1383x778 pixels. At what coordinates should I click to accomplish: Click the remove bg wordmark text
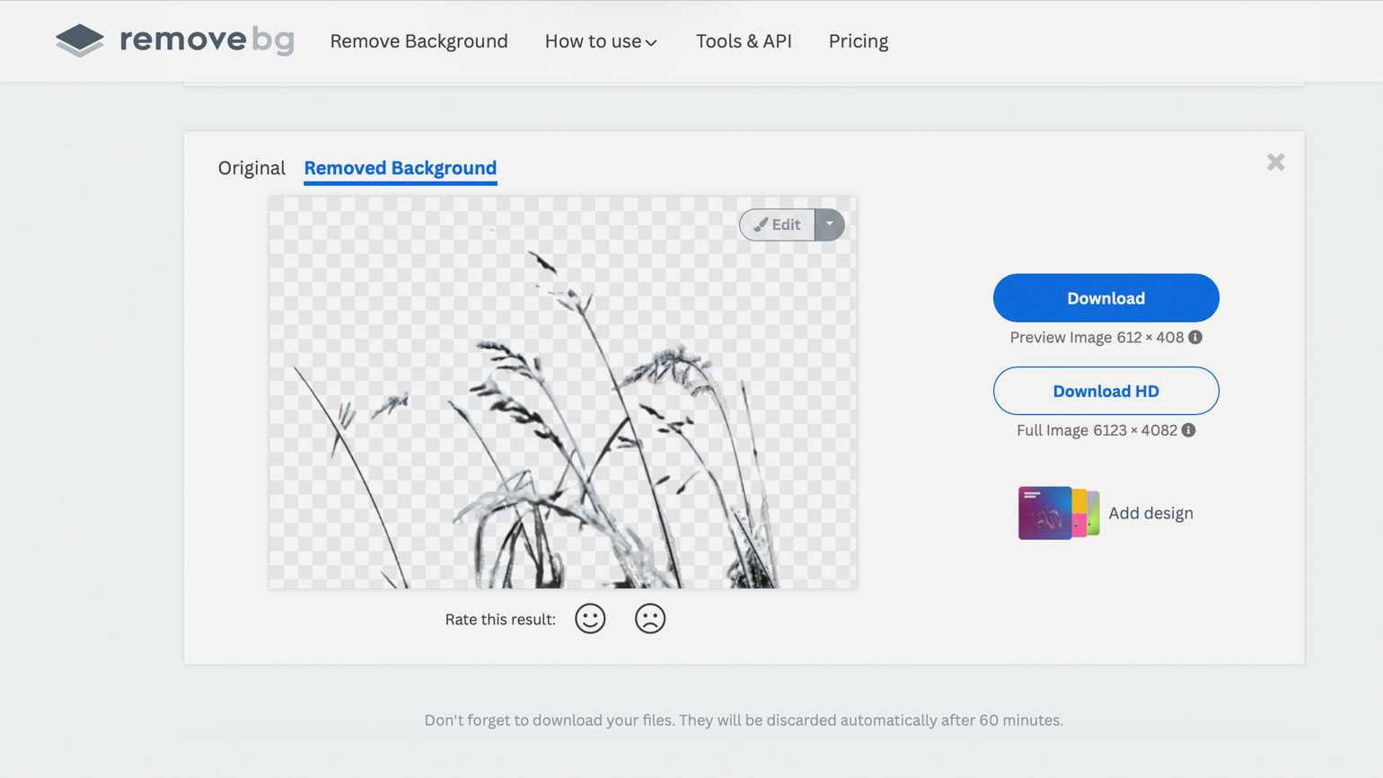pos(207,40)
